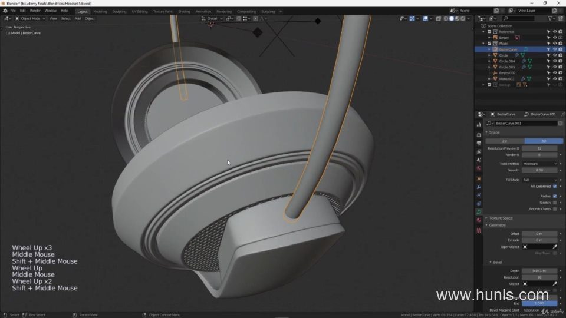Screen dimensions: 566x318
Task: Open the viewport View menu
Action: (52, 19)
